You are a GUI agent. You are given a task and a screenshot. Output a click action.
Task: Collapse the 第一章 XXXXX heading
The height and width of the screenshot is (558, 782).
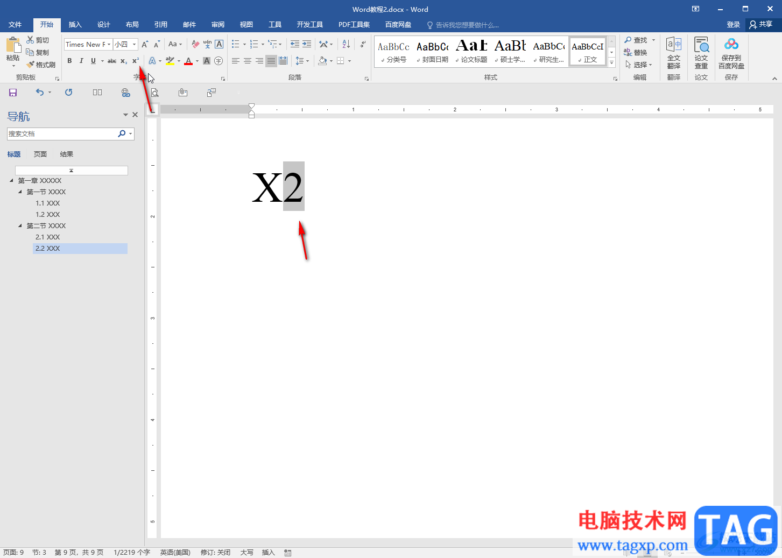coord(12,181)
